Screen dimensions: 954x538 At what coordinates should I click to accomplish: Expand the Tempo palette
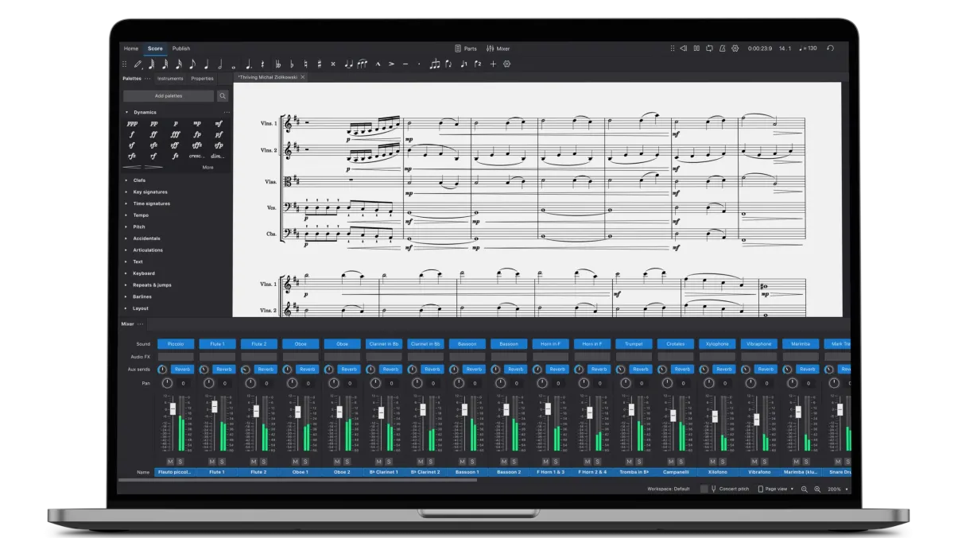point(127,215)
